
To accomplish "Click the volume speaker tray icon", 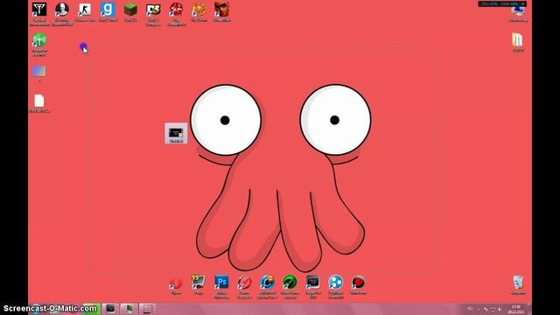I will [500, 309].
